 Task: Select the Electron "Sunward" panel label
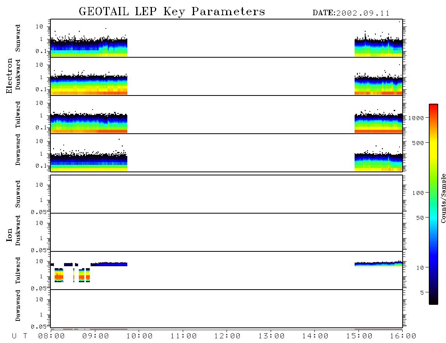point(18,38)
